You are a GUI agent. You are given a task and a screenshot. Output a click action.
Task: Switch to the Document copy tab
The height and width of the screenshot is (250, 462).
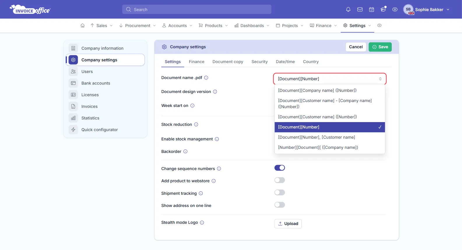228,62
